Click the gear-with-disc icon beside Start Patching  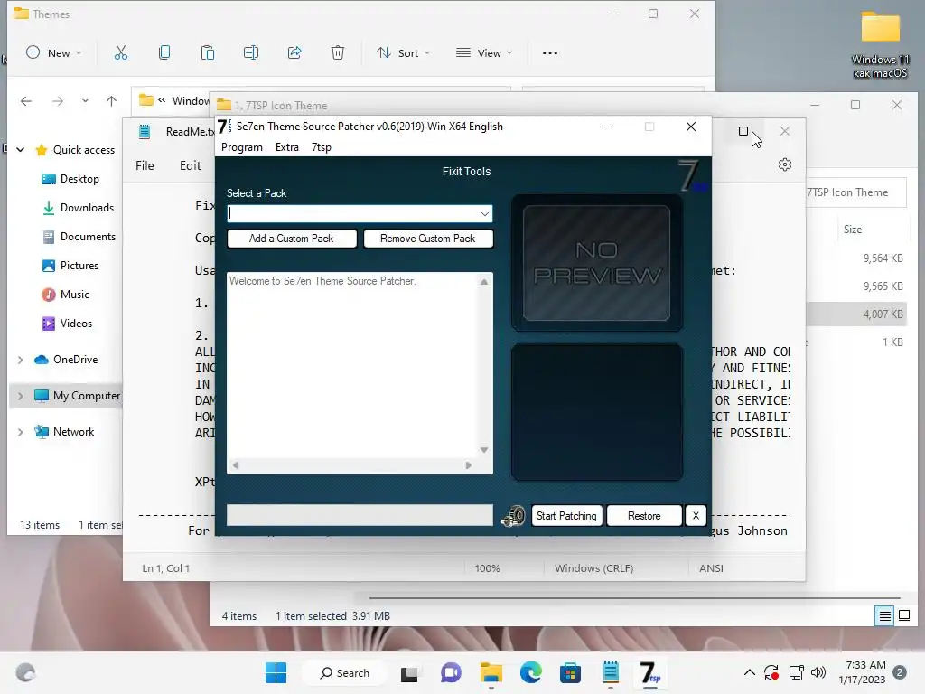[x=513, y=516]
